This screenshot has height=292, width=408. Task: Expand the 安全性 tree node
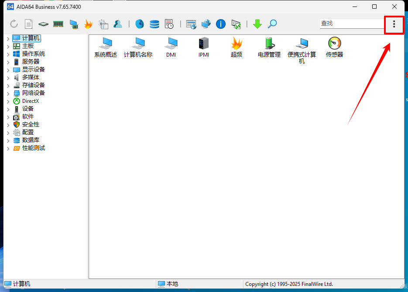(8, 125)
